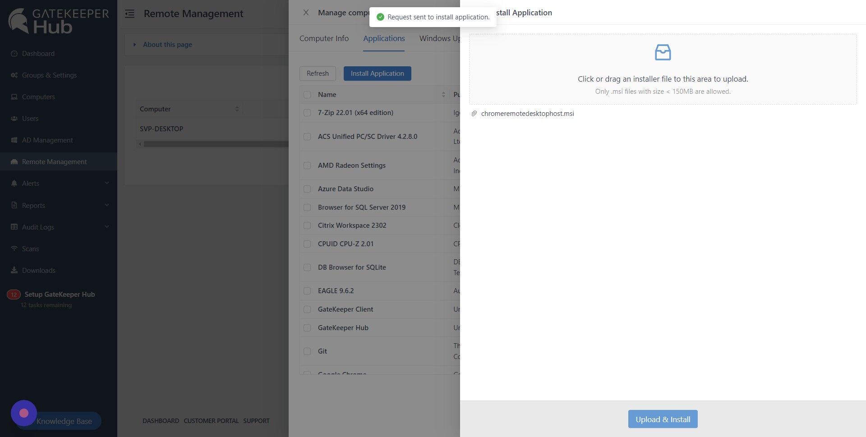Viewport: 866px width, 437px height.
Task: Click the Refresh button
Action: click(318, 74)
